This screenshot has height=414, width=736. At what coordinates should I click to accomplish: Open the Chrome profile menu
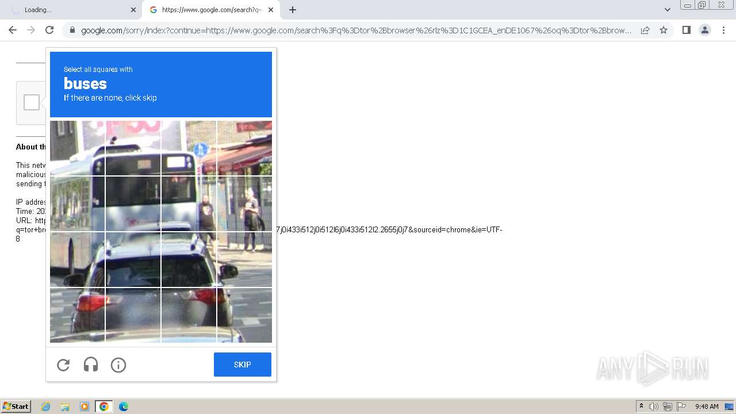704,30
